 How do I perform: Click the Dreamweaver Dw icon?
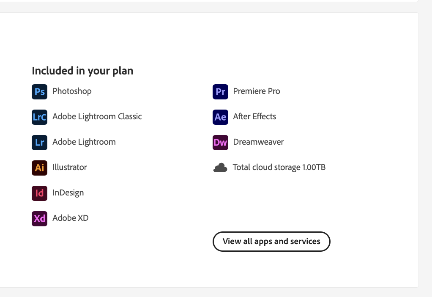[x=220, y=142]
